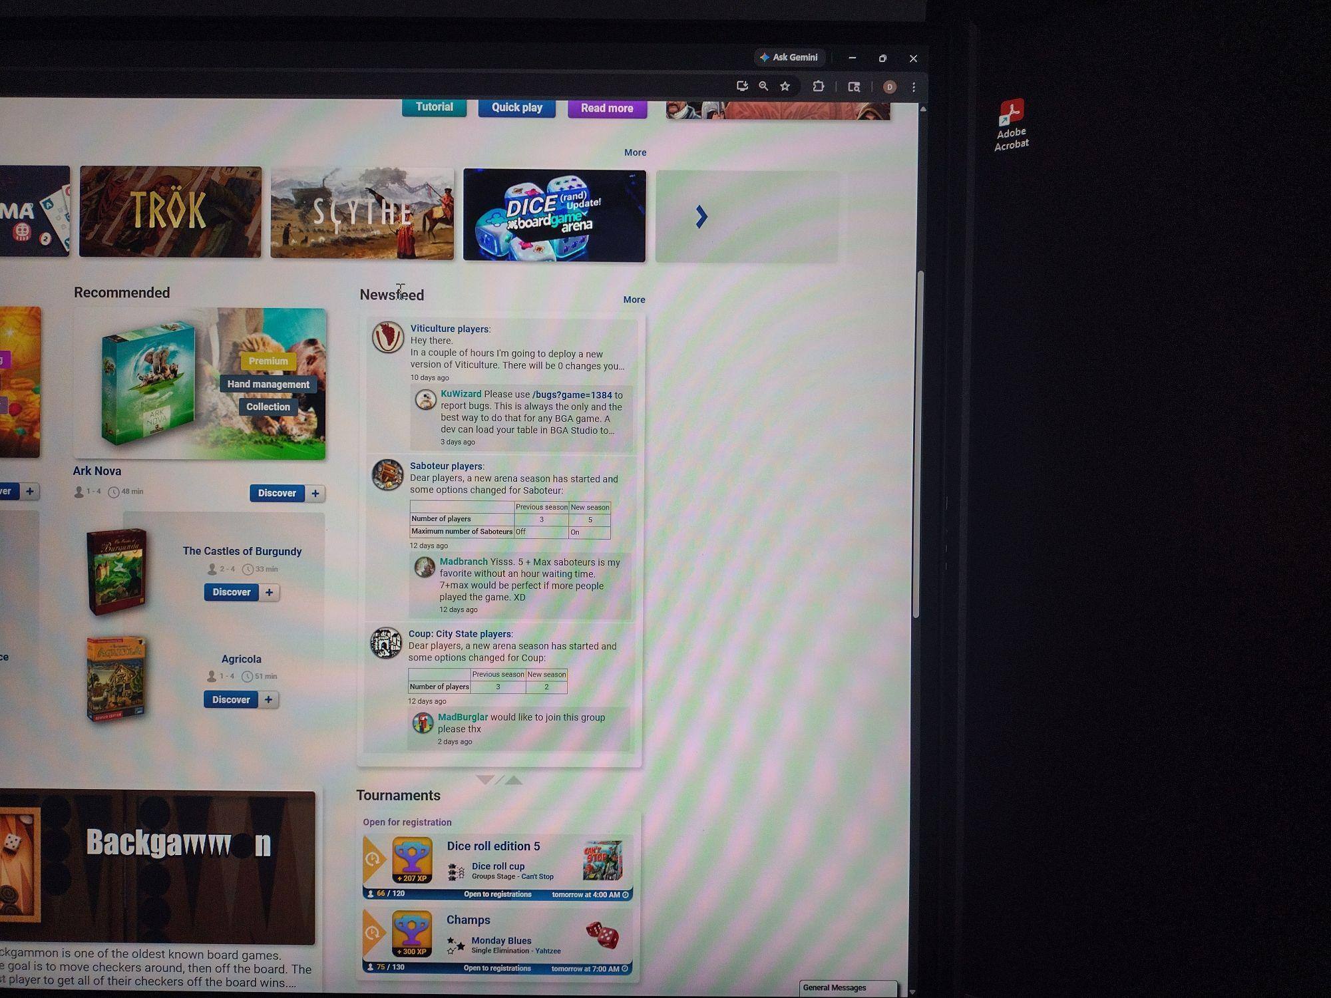Open Madbranch's profile name link

coord(463,562)
